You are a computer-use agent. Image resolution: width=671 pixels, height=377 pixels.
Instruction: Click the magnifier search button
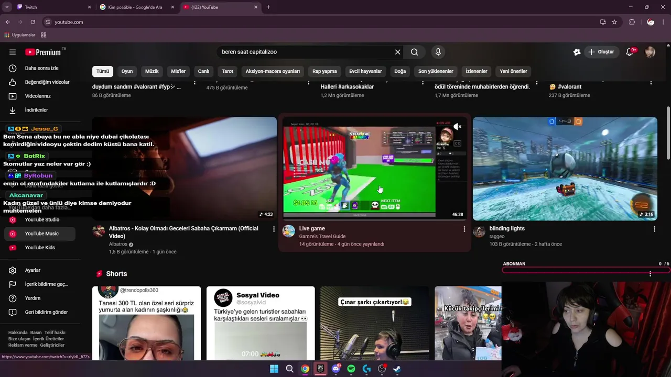(414, 52)
